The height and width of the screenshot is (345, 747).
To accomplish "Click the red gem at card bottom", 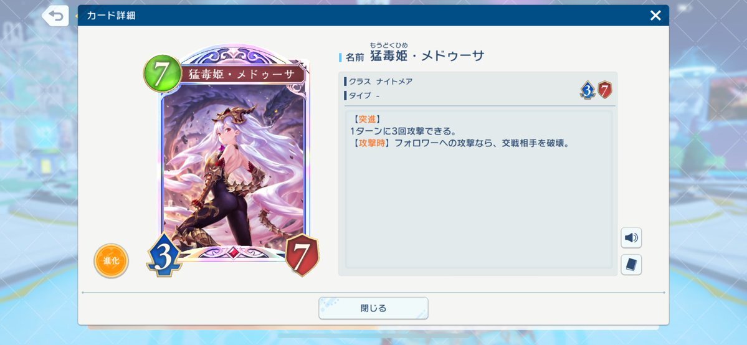I will click(233, 252).
